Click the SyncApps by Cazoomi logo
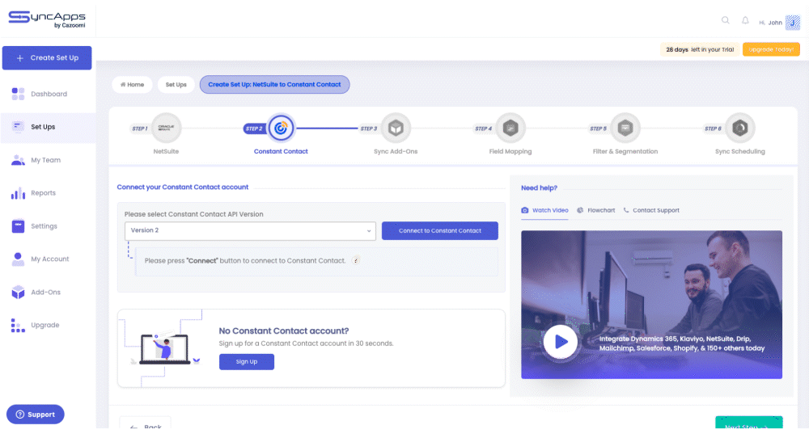809x438 pixels. 47,19
